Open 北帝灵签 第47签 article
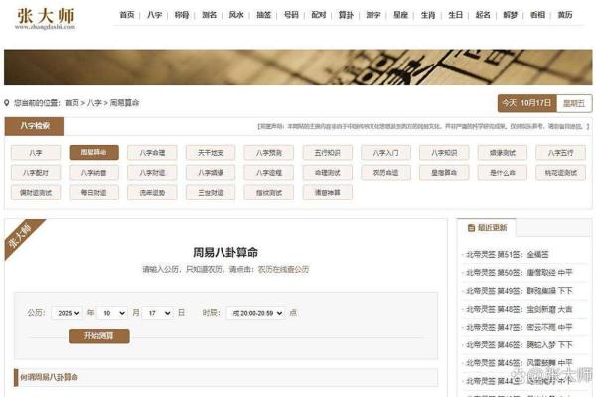The image size is (596, 397). [x=520, y=328]
